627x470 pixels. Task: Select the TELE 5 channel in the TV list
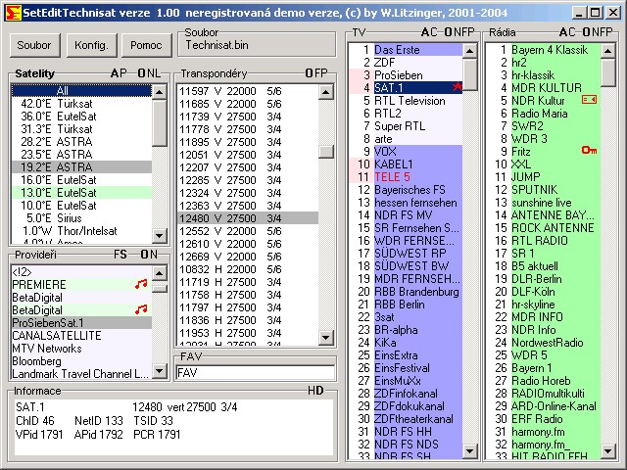393,176
